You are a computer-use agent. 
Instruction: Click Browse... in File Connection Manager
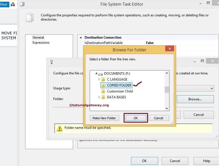pos(195,99)
